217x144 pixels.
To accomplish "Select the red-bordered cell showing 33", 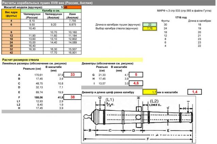I will (73, 74).
